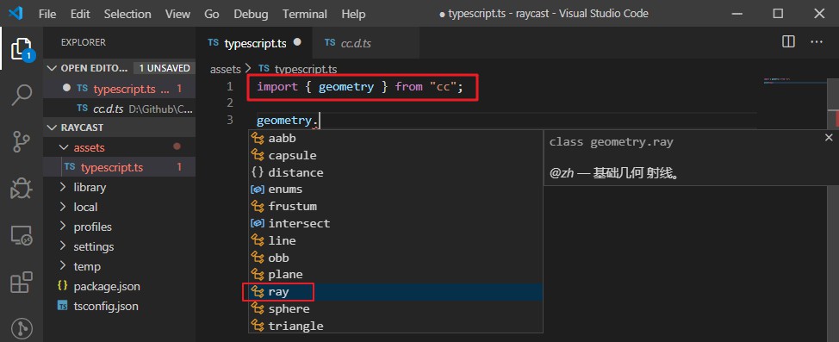The height and width of the screenshot is (342, 839).
Task: Click the VS Code logo in title bar
Action: [x=16, y=14]
